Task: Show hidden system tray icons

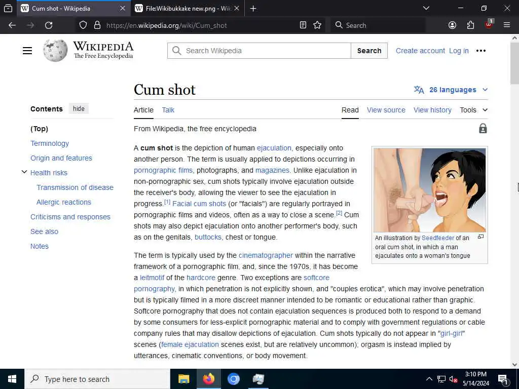Action: coord(429,379)
